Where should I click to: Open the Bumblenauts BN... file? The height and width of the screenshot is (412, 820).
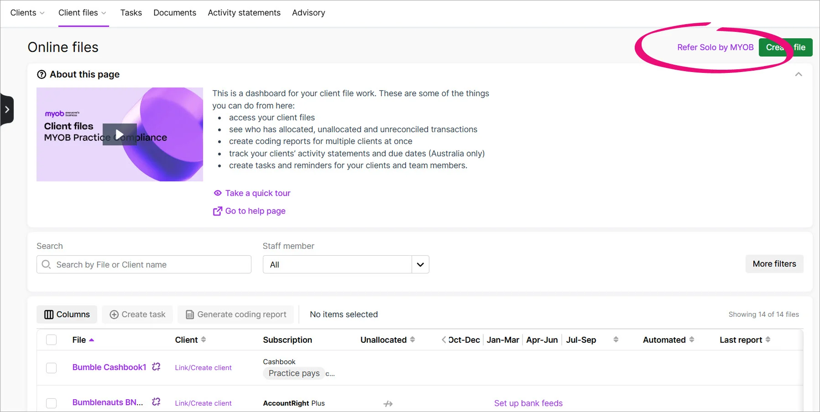tap(108, 402)
